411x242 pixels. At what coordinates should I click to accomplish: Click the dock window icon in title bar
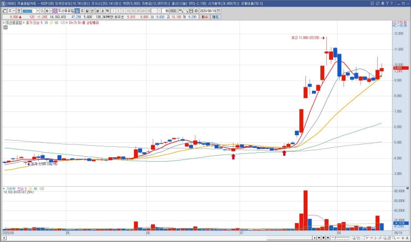pyautogui.click(x=372, y=3)
